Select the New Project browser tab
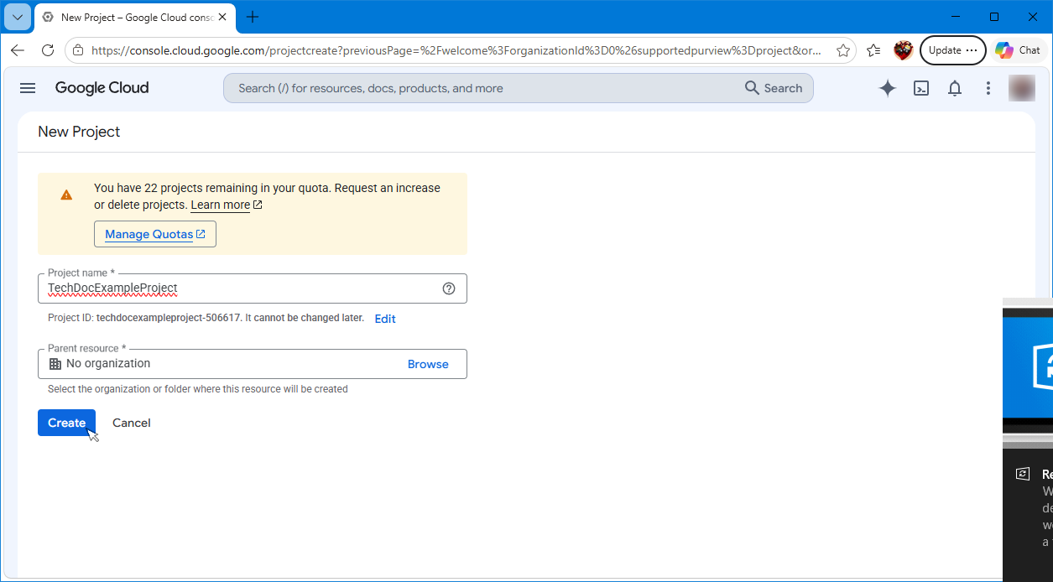Image resolution: width=1053 pixels, height=582 pixels. [x=135, y=17]
